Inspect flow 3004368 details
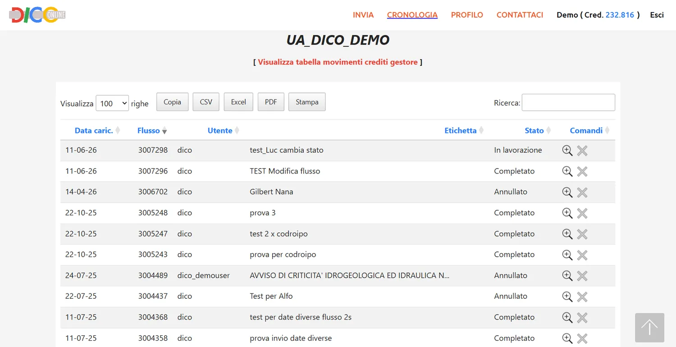 [x=567, y=318]
